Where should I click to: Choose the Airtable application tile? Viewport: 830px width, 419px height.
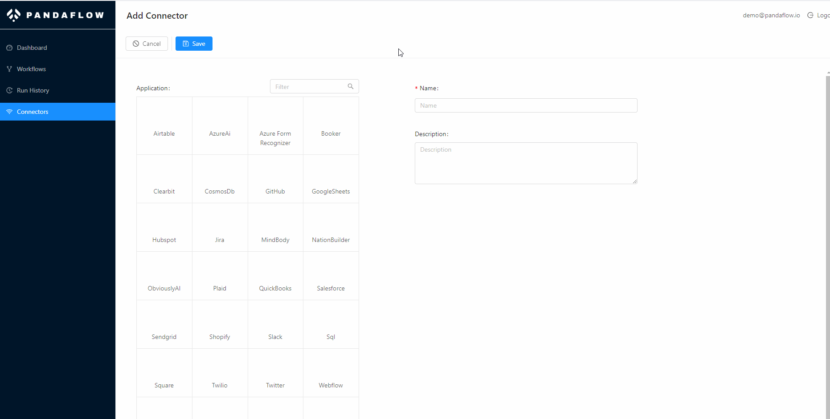(164, 126)
